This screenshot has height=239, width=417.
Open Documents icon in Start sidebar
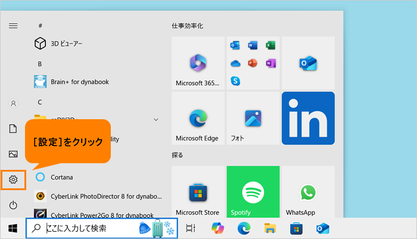pos(13,129)
